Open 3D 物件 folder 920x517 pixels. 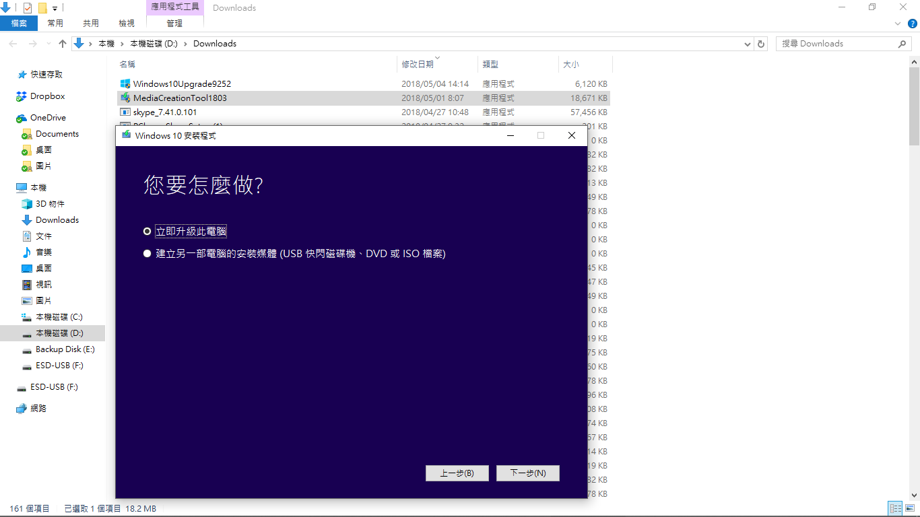point(43,204)
